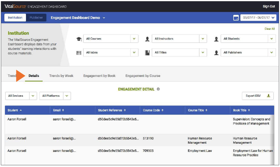Switch to the Publisher view
Viewport: 280px width, 167px height.
tap(36, 18)
